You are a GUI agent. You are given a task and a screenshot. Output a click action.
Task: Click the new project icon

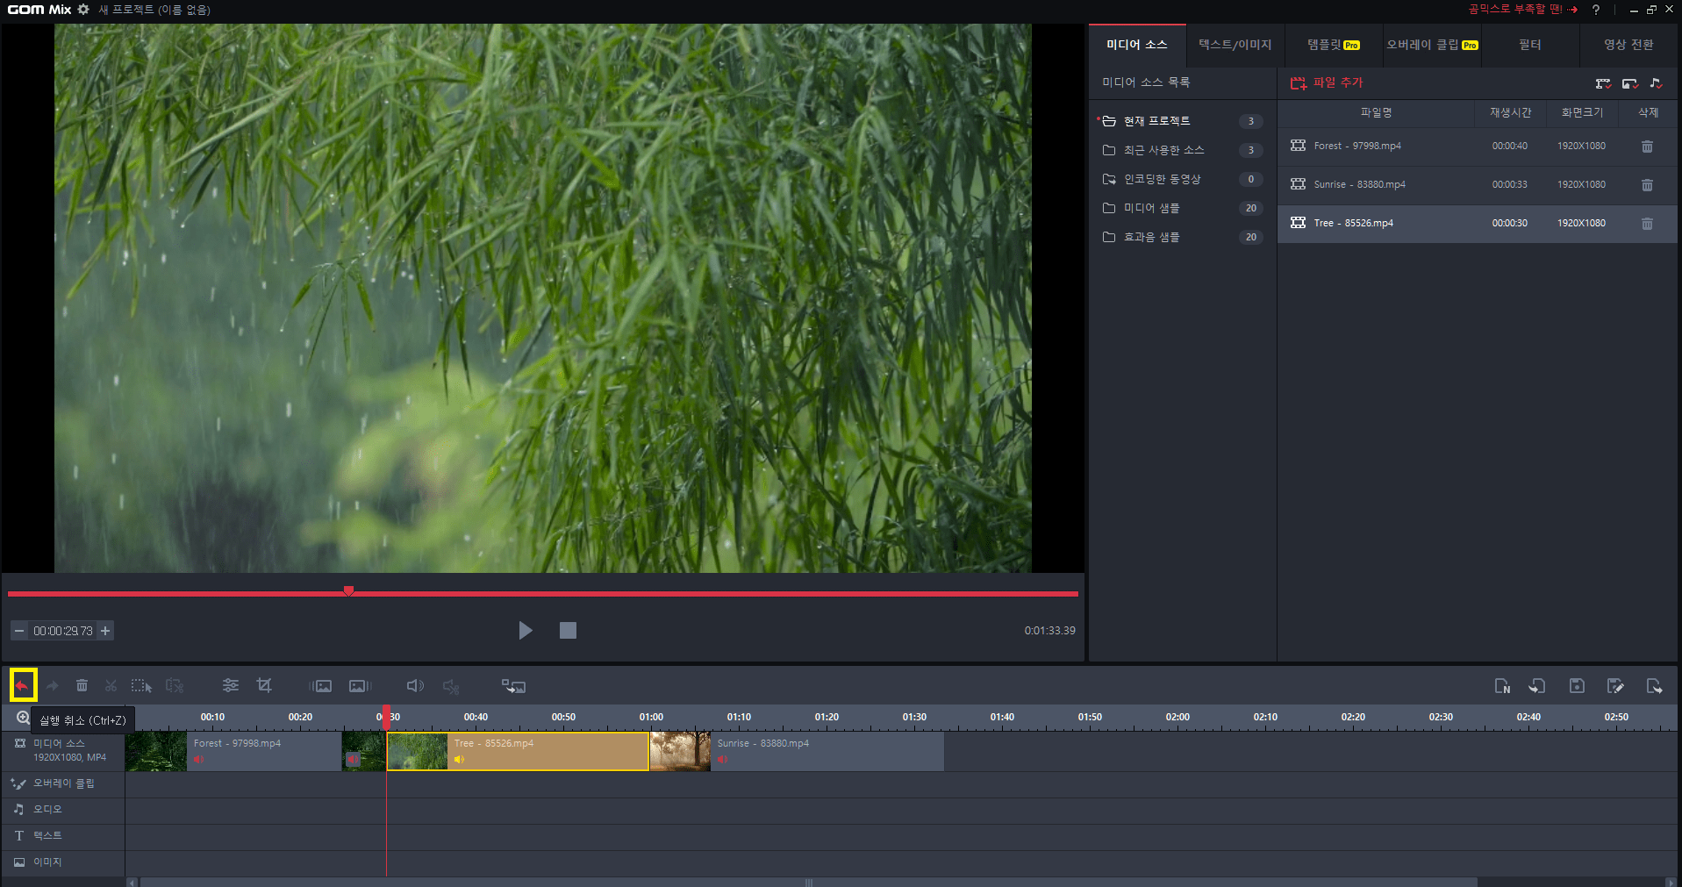click(1502, 686)
